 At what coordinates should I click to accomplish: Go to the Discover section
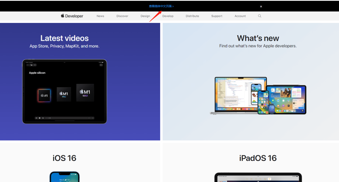coord(122,16)
